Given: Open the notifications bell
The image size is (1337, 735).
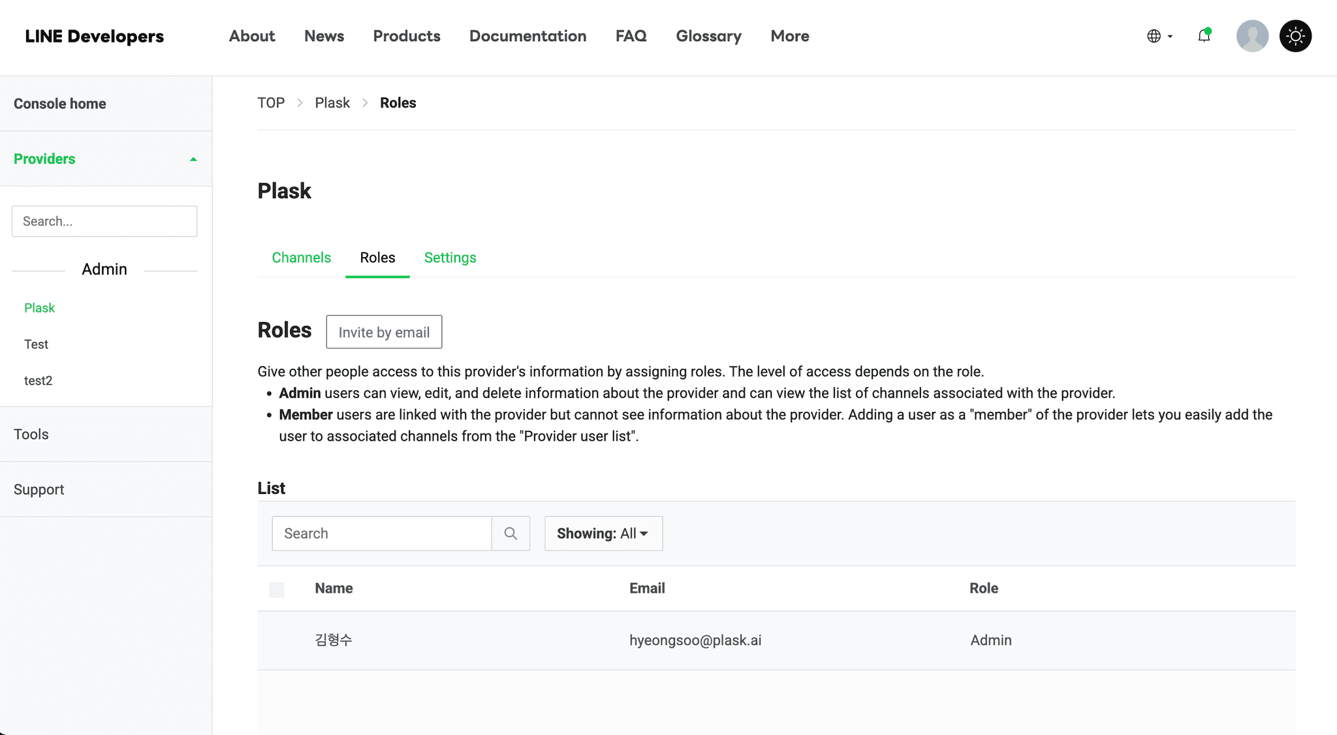Looking at the screenshot, I should [x=1204, y=36].
